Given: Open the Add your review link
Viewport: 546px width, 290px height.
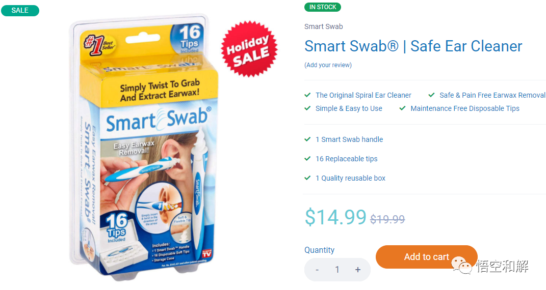Looking at the screenshot, I should pyautogui.click(x=328, y=65).
